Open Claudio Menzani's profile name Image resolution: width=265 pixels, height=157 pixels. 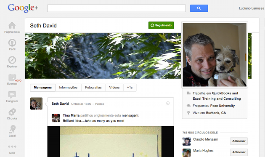pos(205,139)
